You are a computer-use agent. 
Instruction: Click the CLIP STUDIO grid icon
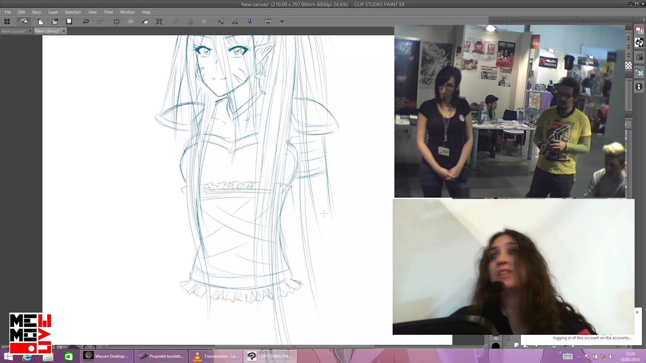(x=7, y=22)
